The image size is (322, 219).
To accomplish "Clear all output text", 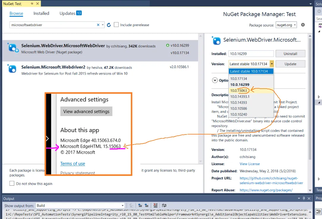I will point(155,205).
